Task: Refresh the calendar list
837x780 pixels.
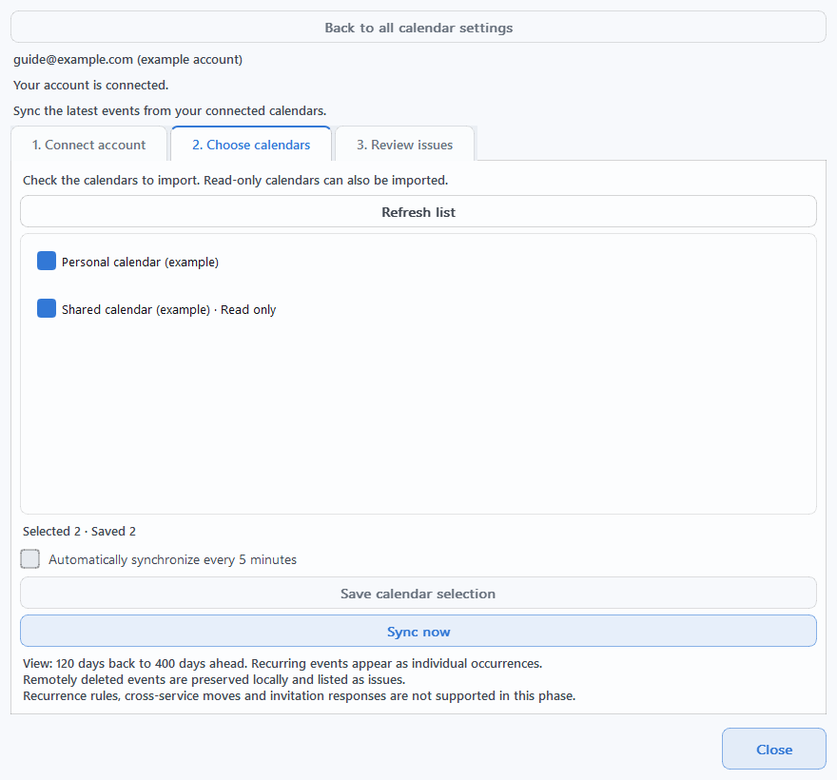Action: click(x=418, y=212)
